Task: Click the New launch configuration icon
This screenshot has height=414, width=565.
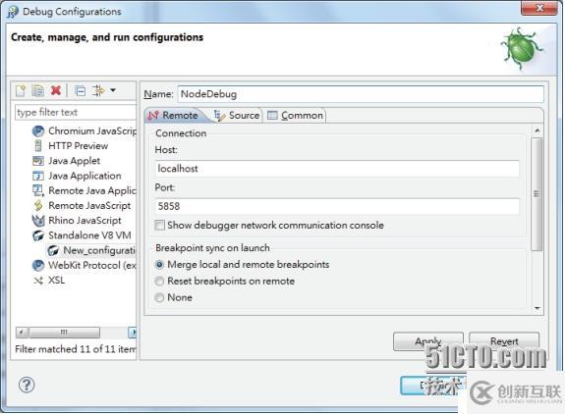Action: click(x=21, y=91)
